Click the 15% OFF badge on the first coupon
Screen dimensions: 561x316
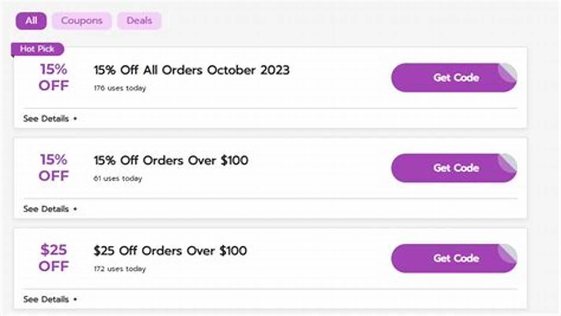point(53,77)
